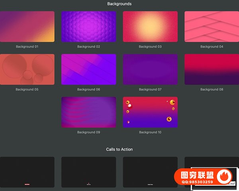The image size is (239, 191).
Task: Click the Background 04 label text
Action: tap(212, 47)
